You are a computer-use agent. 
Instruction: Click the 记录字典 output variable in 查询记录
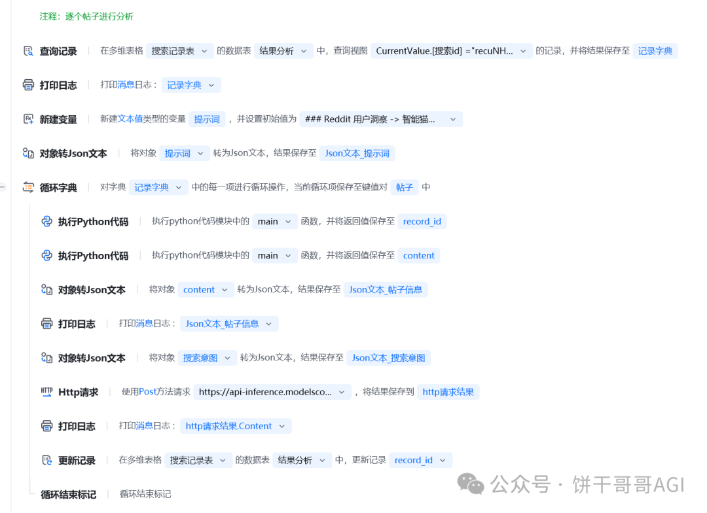point(655,51)
